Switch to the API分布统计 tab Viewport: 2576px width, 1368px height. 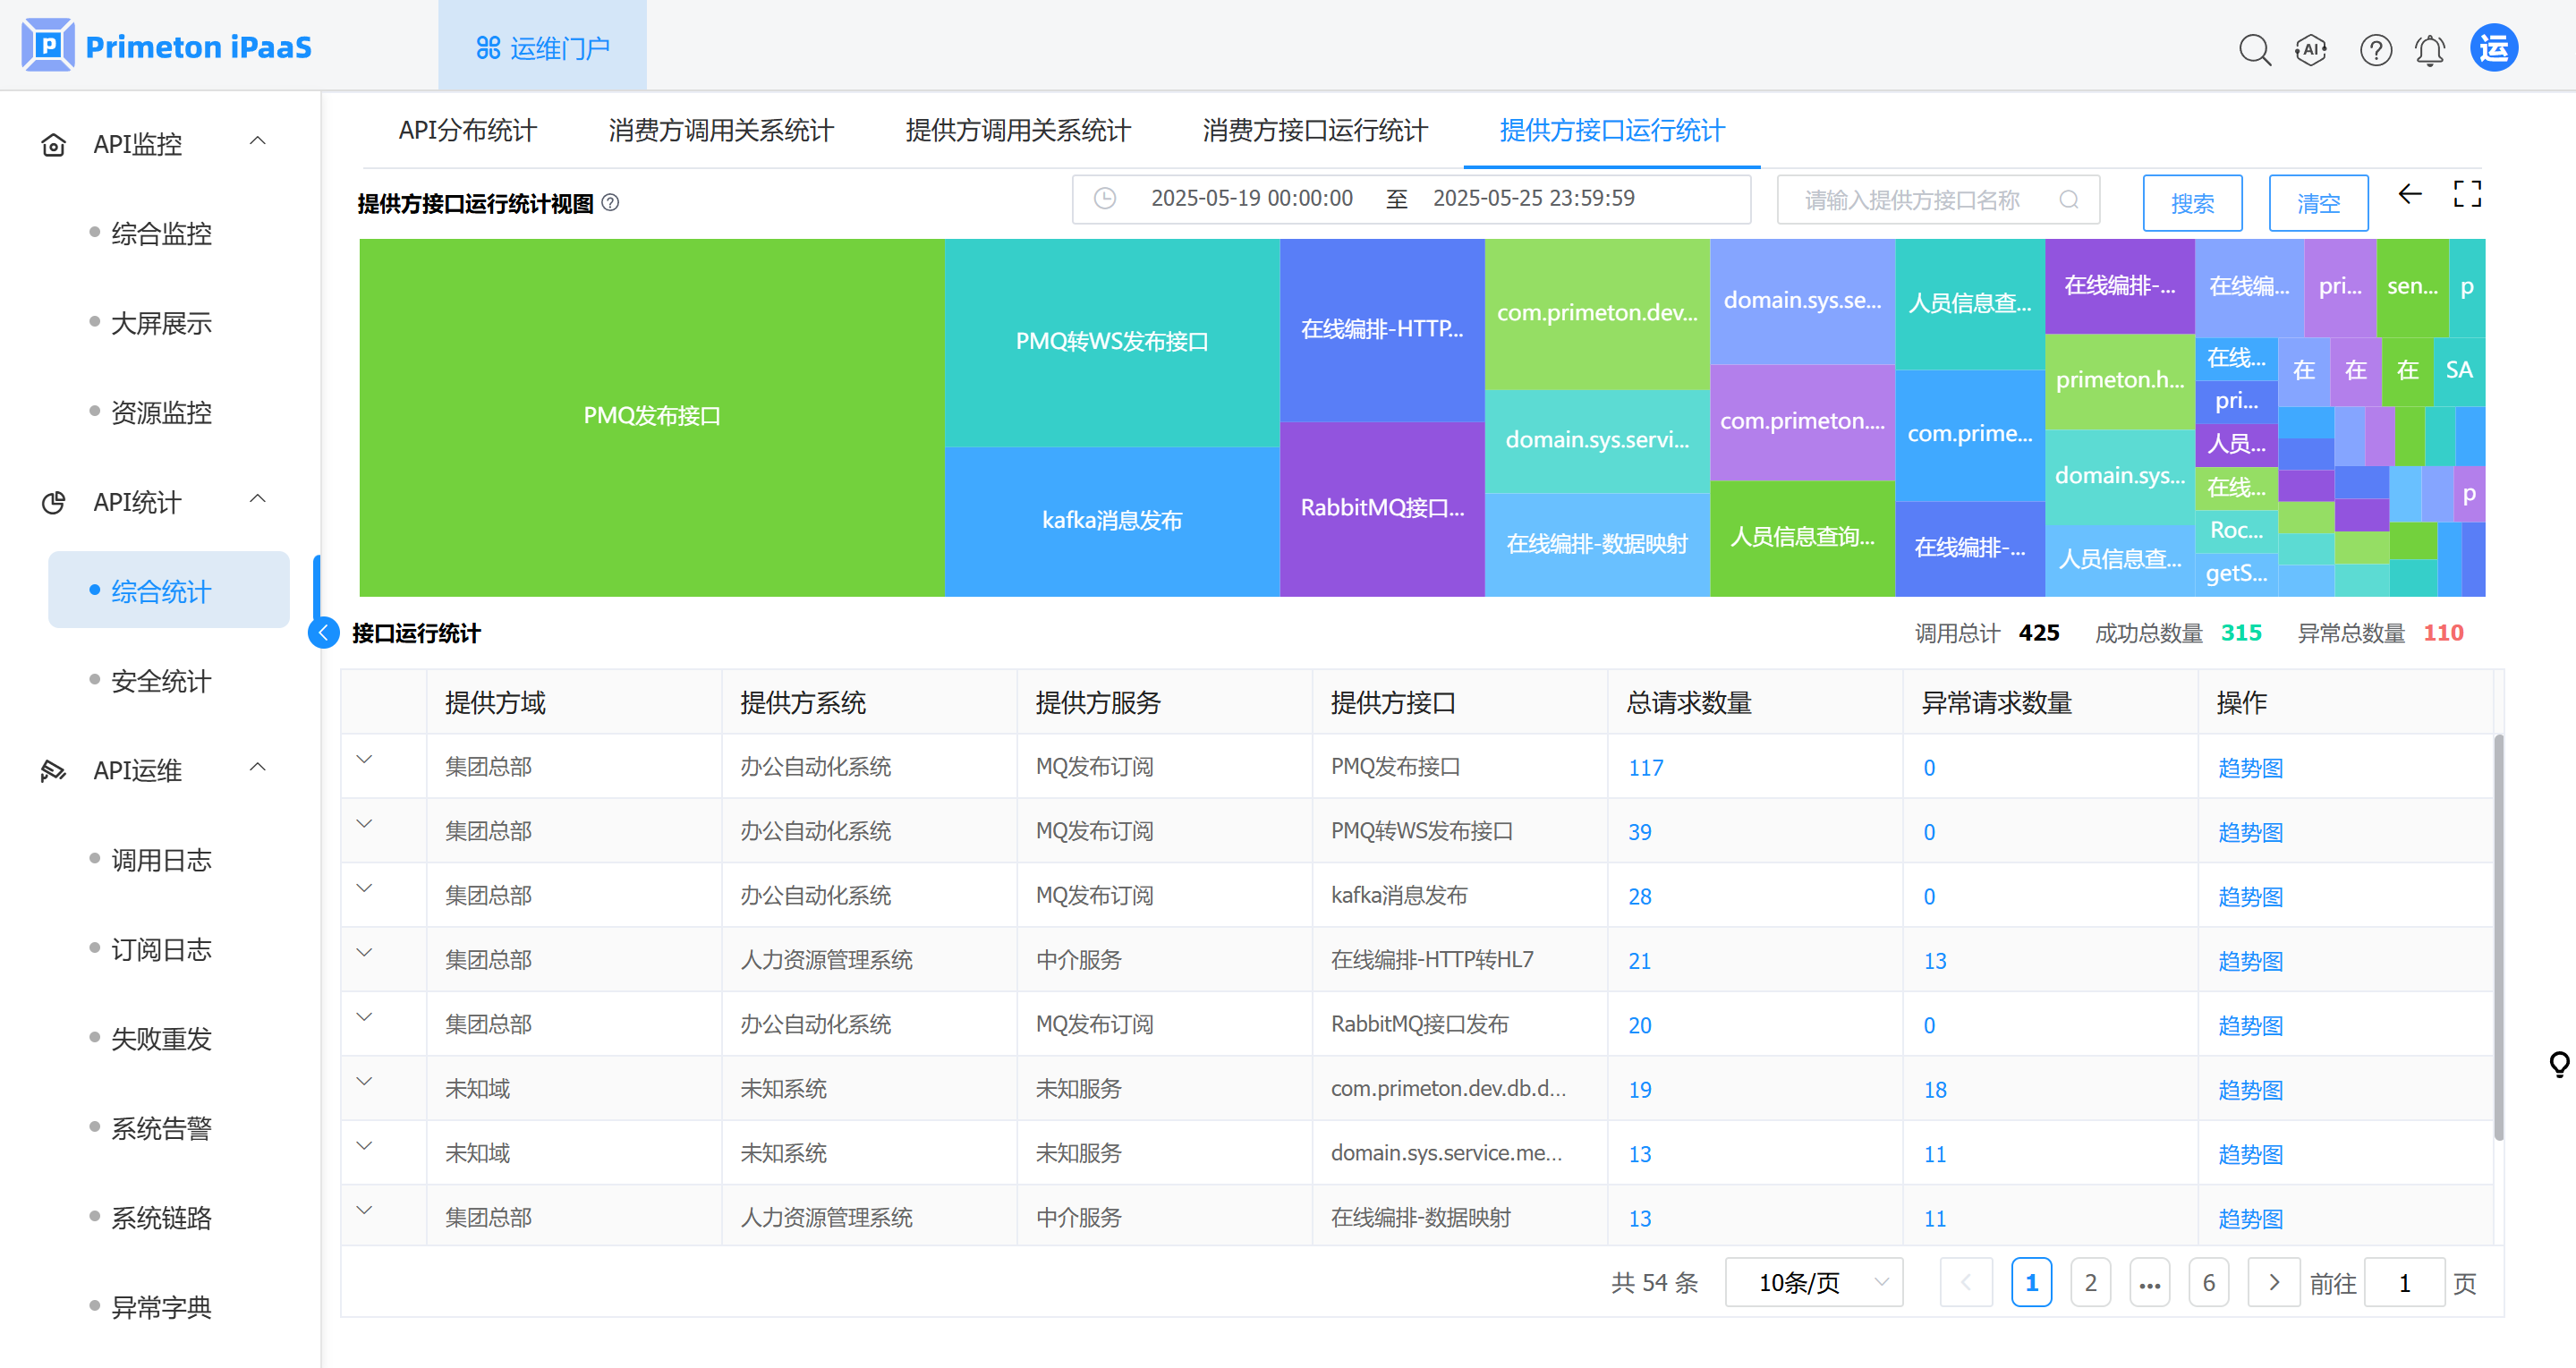click(x=467, y=130)
